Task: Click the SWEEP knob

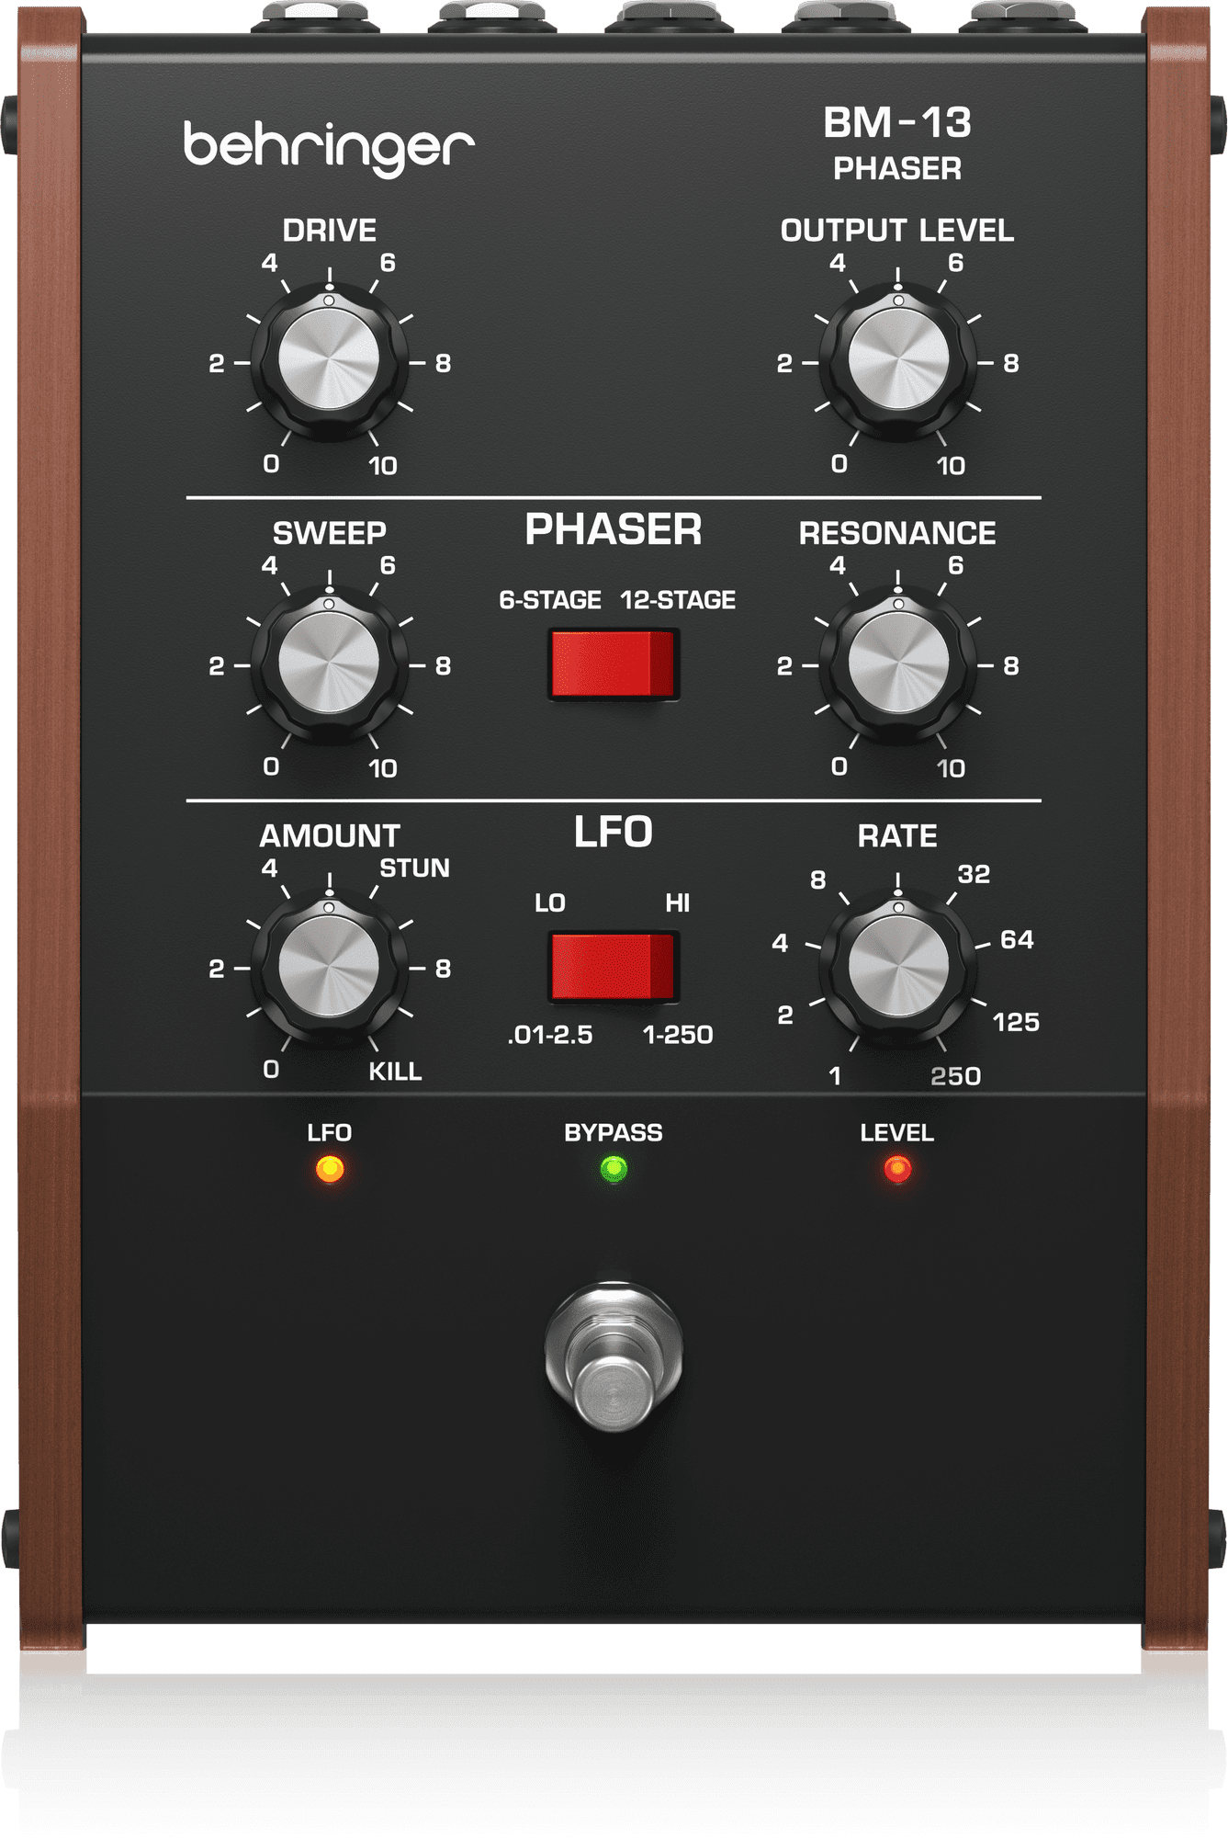Action: (329, 664)
